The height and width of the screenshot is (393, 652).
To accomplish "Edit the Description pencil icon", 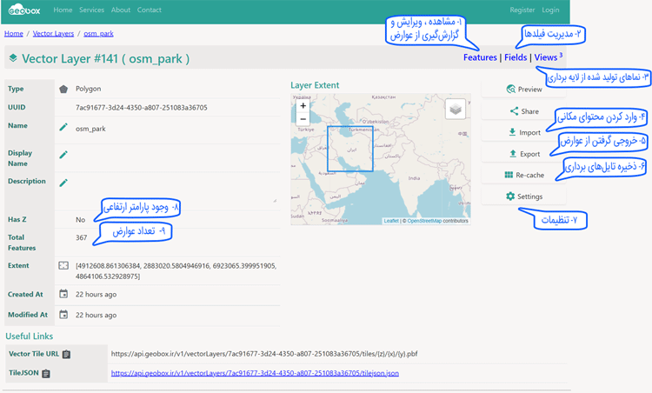I will point(63,183).
